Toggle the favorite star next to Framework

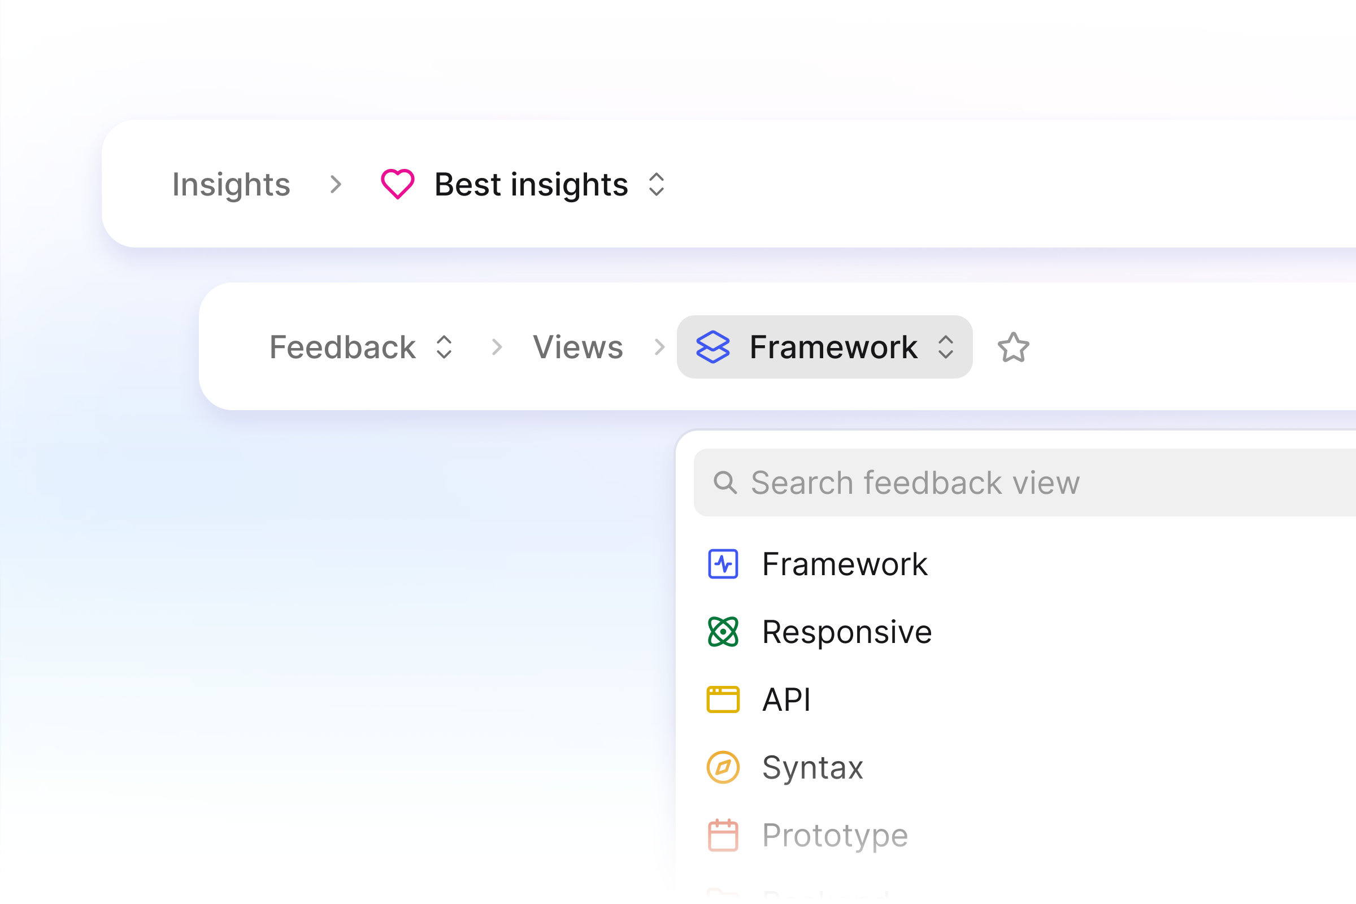pos(1013,347)
